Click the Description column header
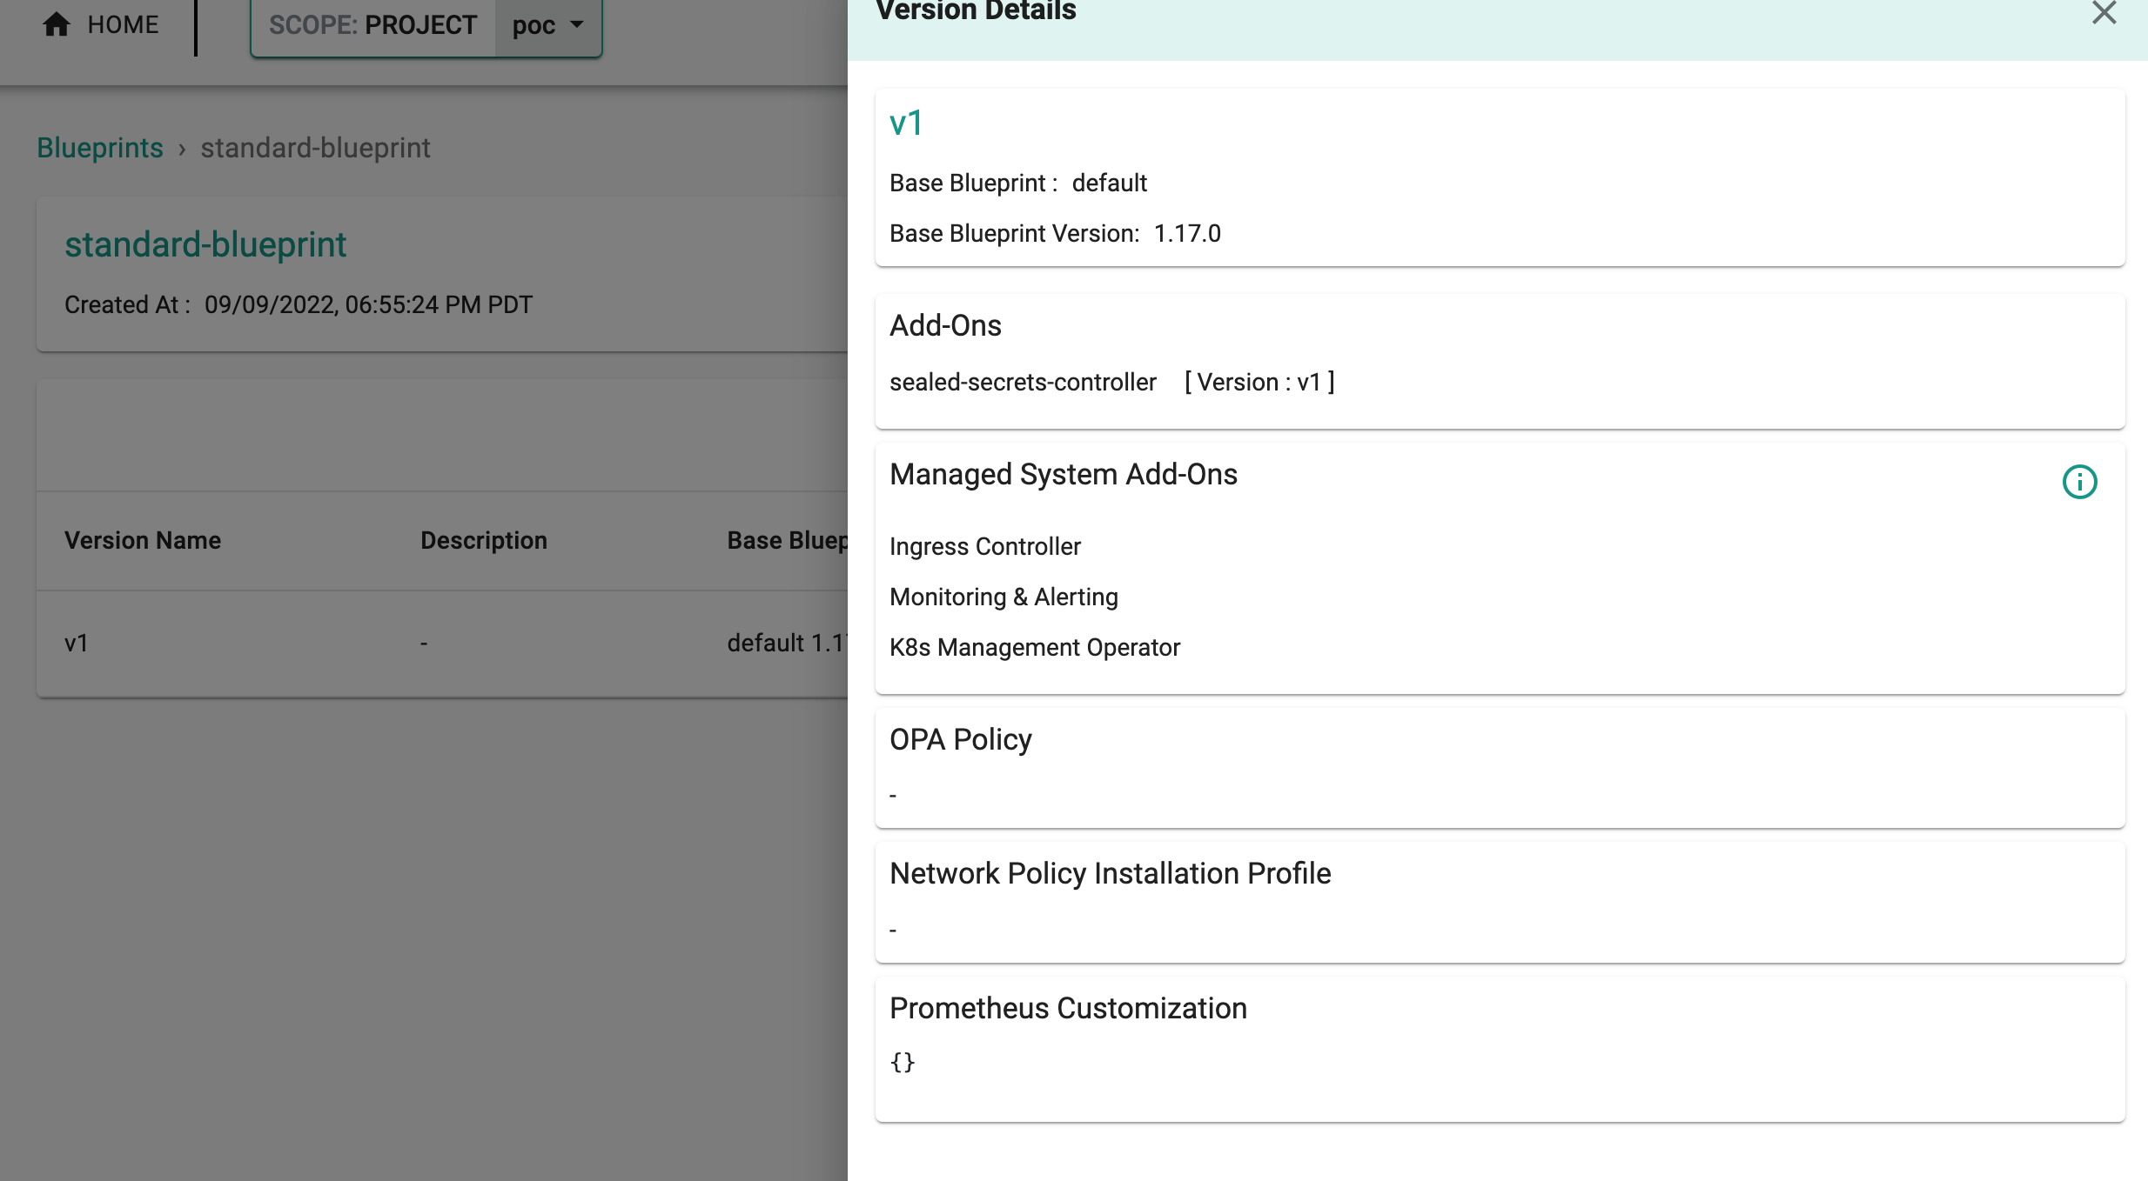This screenshot has height=1181, width=2148. [484, 540]
